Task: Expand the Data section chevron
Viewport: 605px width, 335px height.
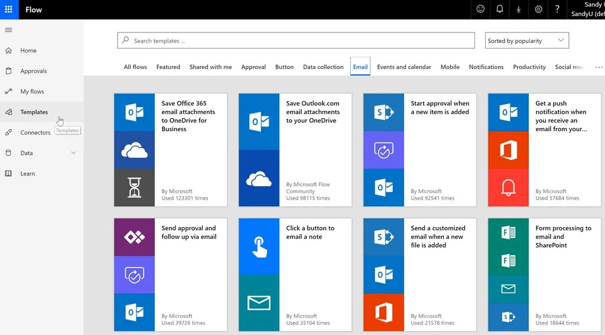Action: [73, 153]
